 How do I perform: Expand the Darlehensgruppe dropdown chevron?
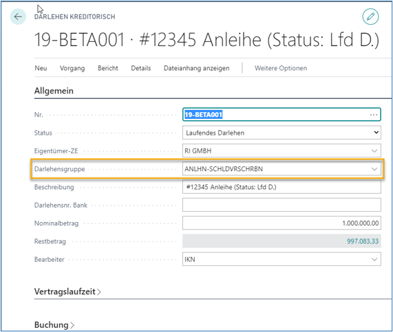click(374, 169)
